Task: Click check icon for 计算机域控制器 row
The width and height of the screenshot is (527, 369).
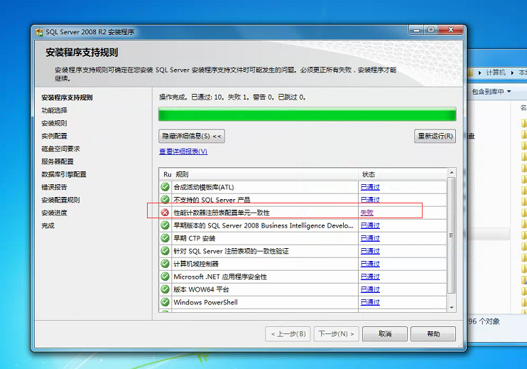Action: [x=165, y=263]
